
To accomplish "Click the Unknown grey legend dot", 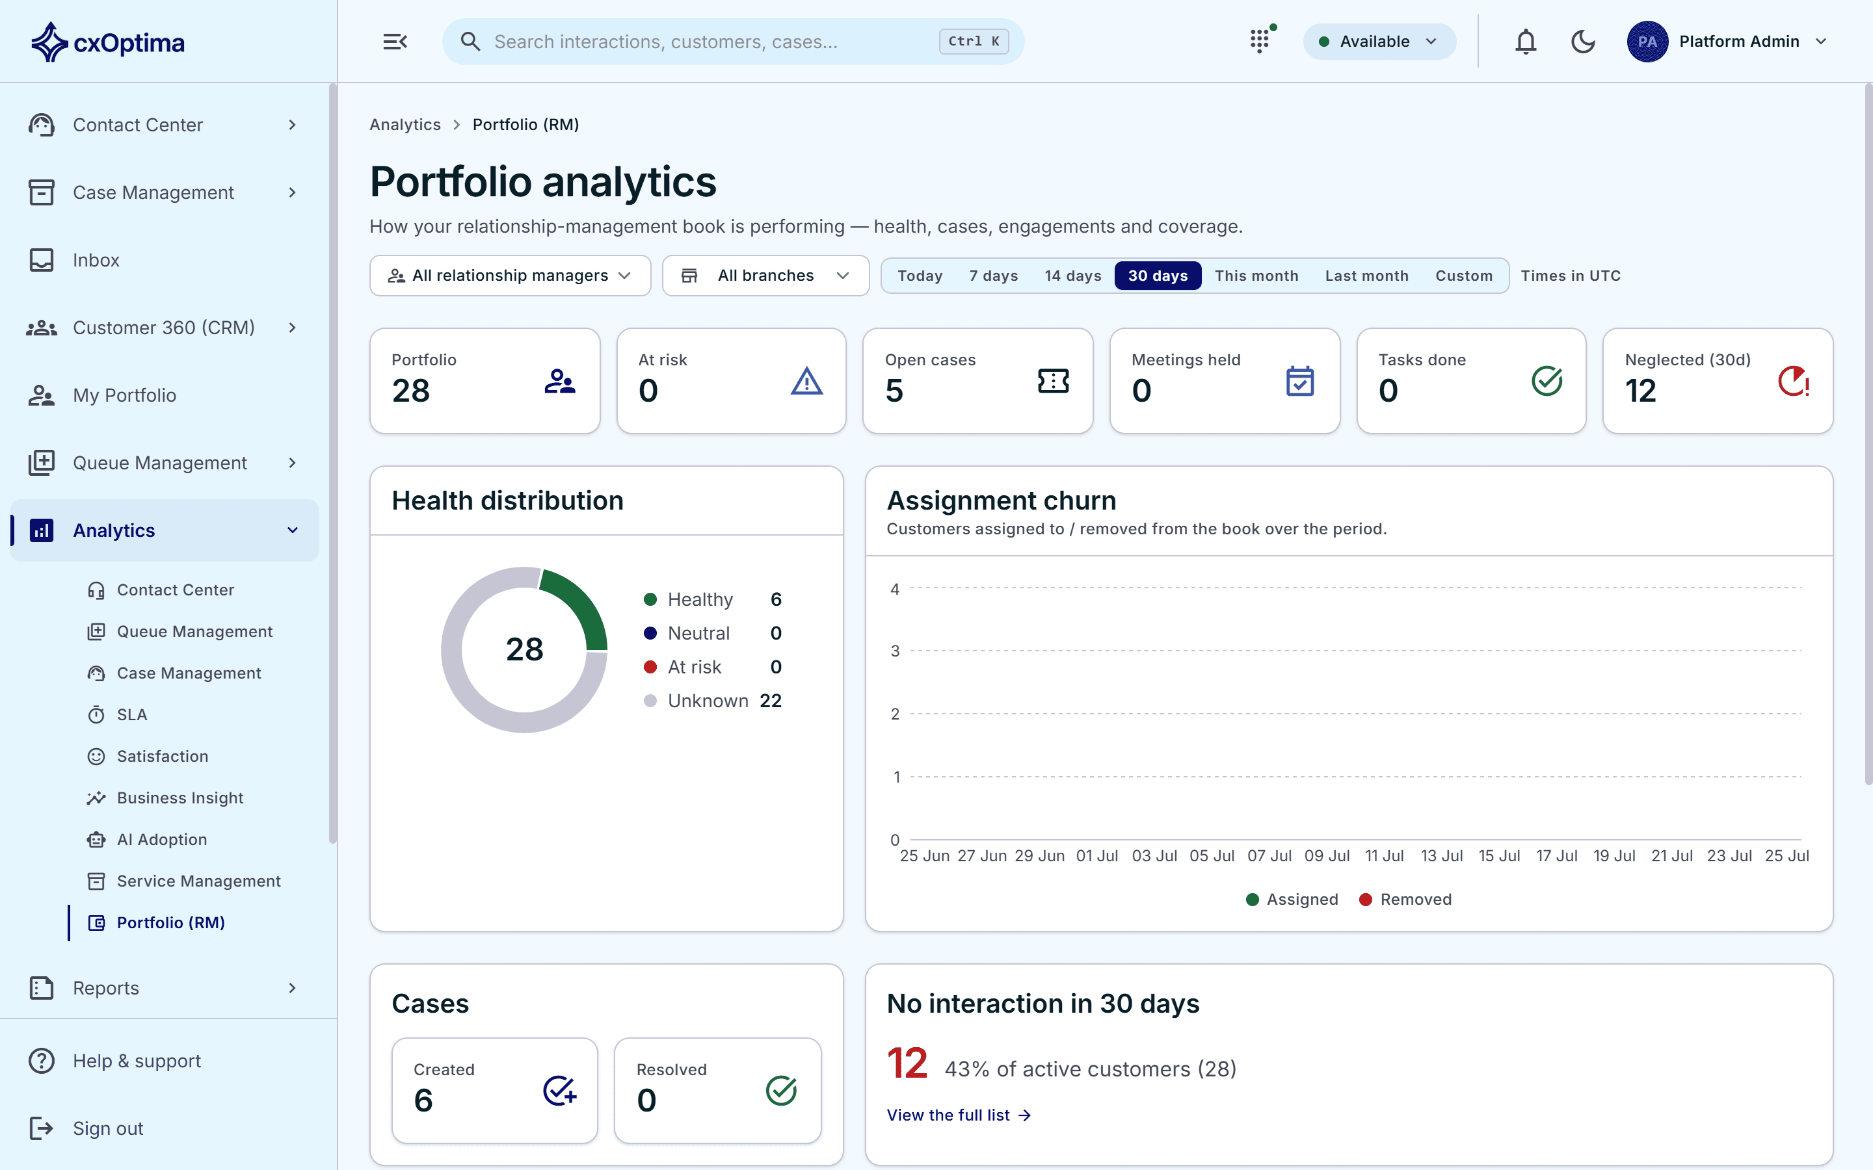I will click(650, 701).
